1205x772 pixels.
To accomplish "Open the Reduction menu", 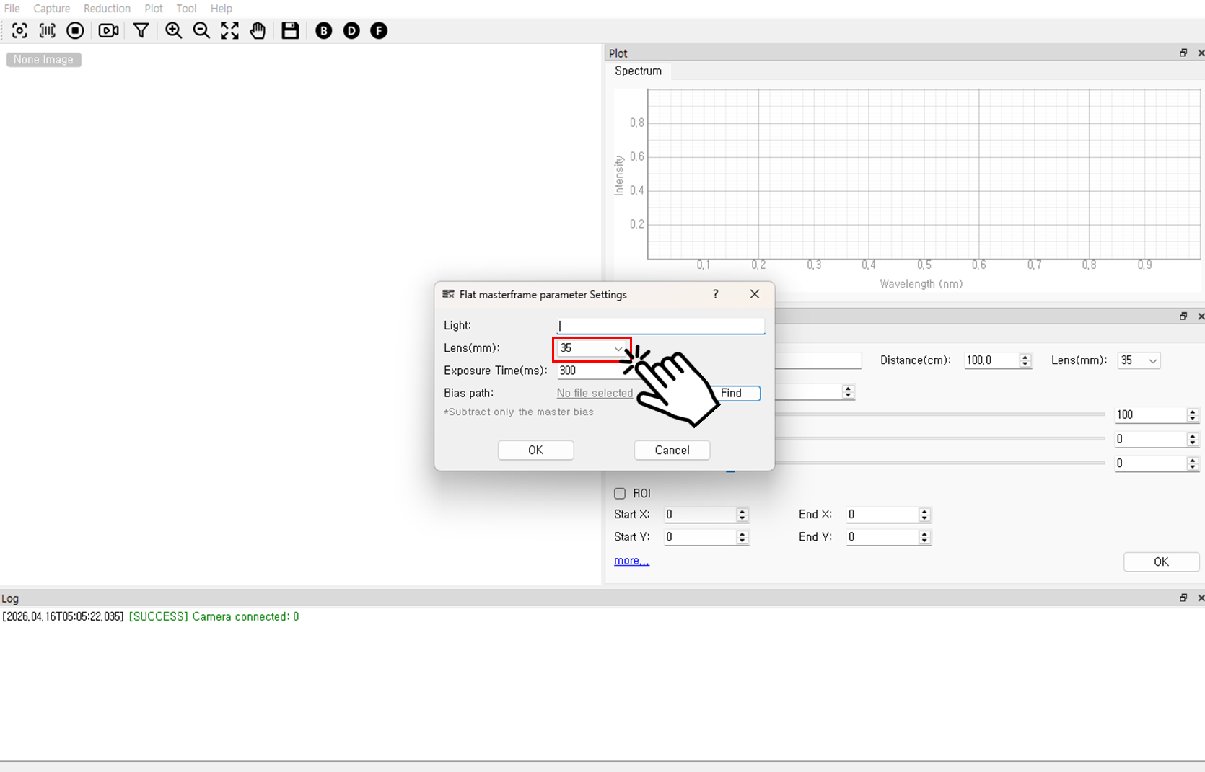I will coord(107,9).
